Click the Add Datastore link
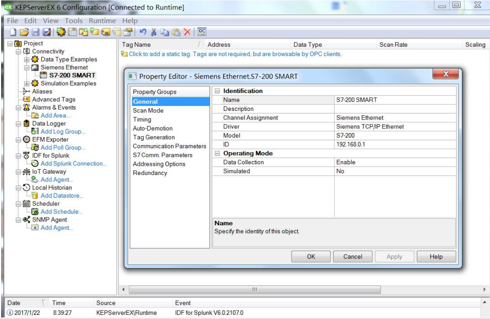Image resolution: width=490 pixels, height=319 pixels. tap(62, 196)
